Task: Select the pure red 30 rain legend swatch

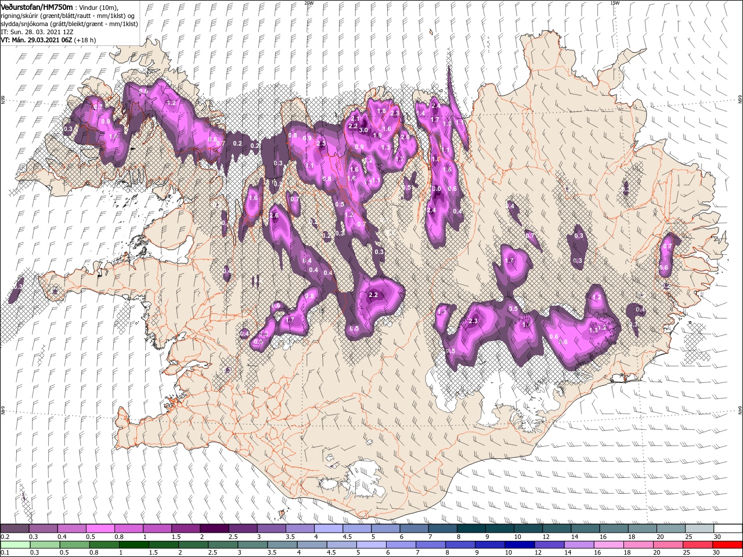Action: [x=727, y=545]
